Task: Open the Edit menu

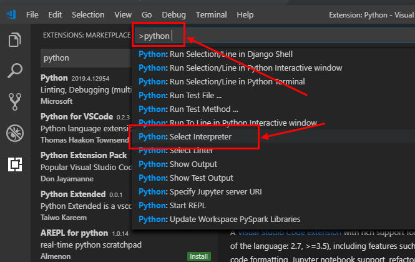Action: point(55,15)
